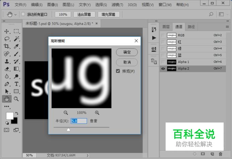Select the Clone Stamp tool

(6, 61)
